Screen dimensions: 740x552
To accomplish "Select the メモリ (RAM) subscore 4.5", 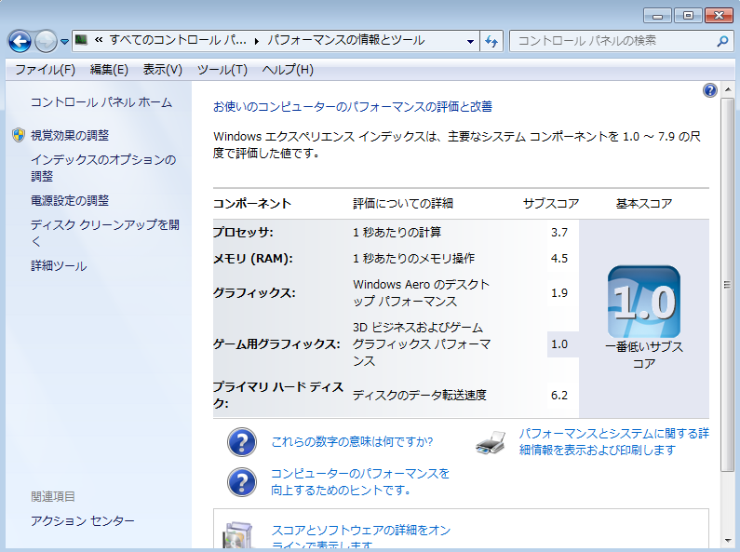I will click(559, 258).
